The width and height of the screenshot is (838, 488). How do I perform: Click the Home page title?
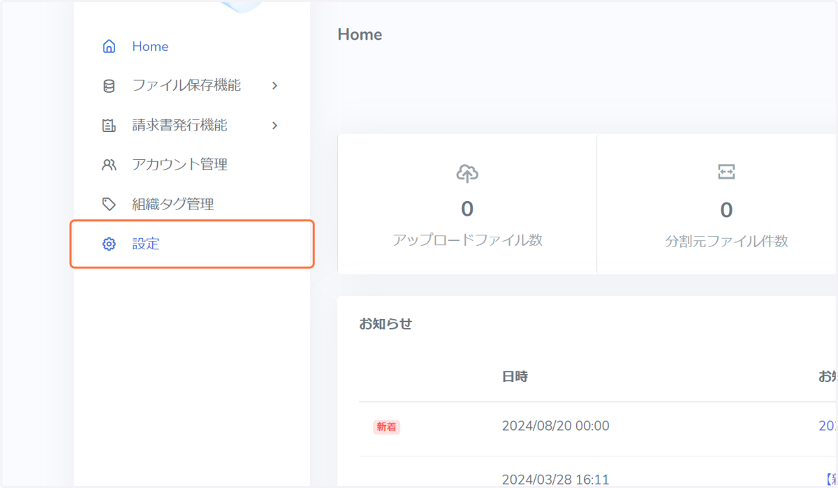(360, 35)
